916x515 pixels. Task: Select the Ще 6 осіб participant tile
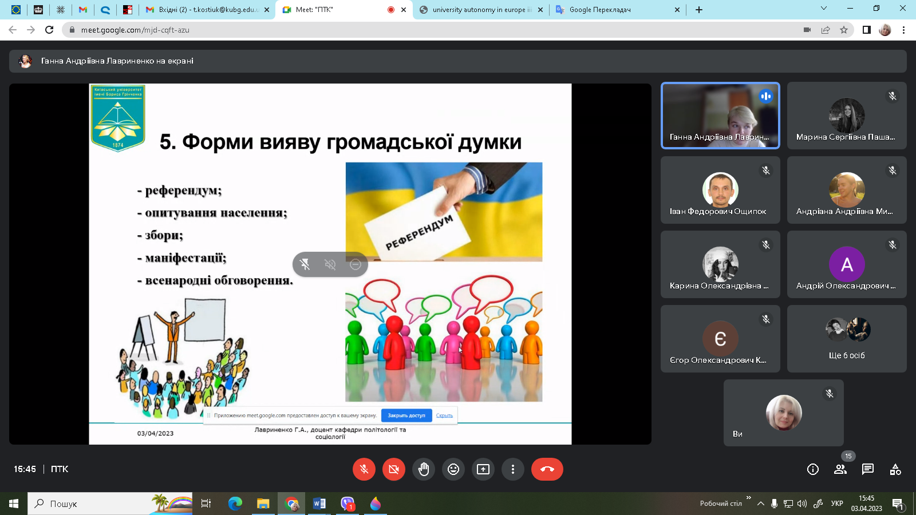[x=847, y=339]
